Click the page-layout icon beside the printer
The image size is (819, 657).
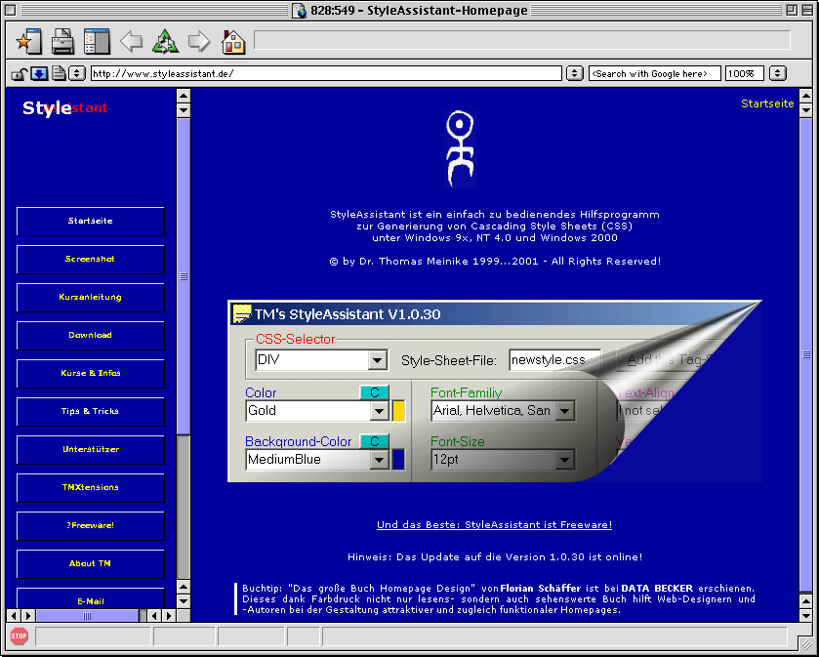click(97, 41)
